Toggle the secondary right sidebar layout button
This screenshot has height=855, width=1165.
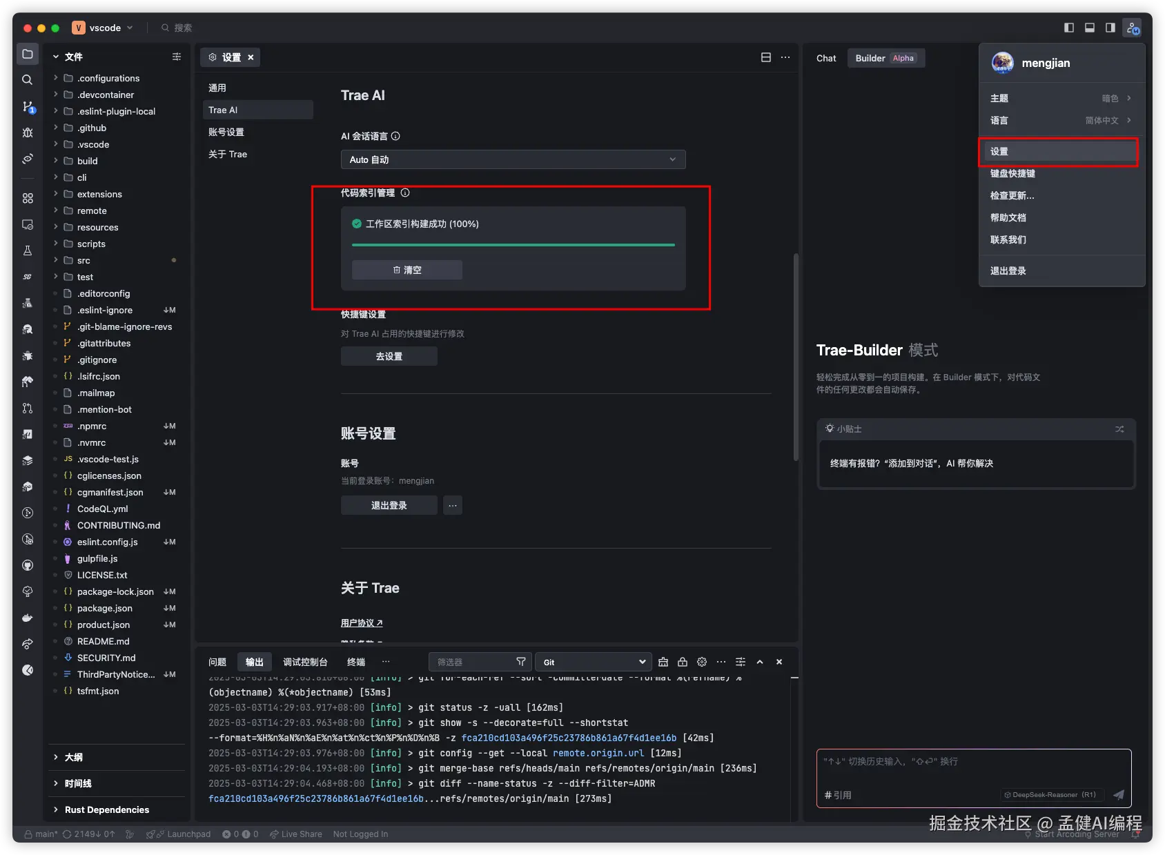(1110, 28)
